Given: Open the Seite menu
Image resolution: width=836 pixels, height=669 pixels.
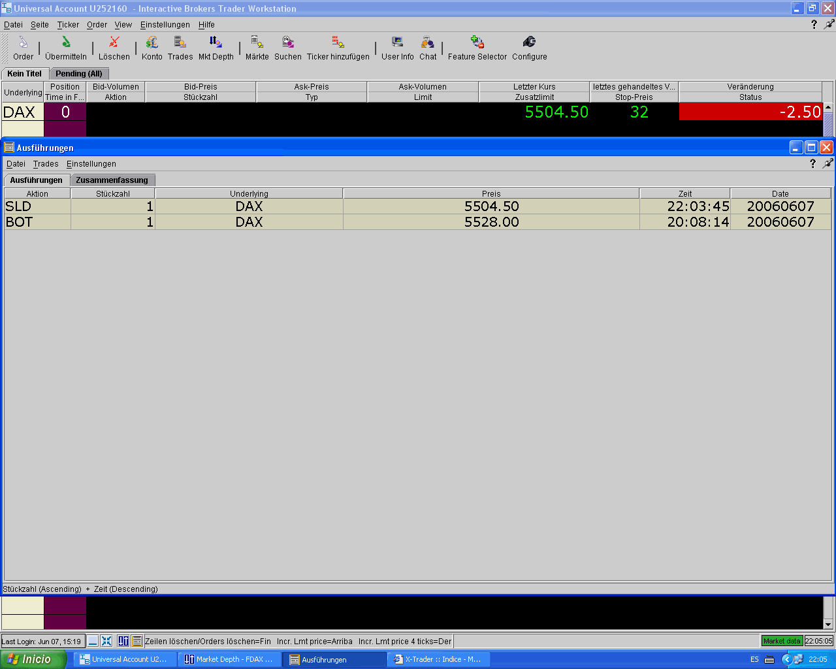Looking at the screenshot, I should (40, 25).
